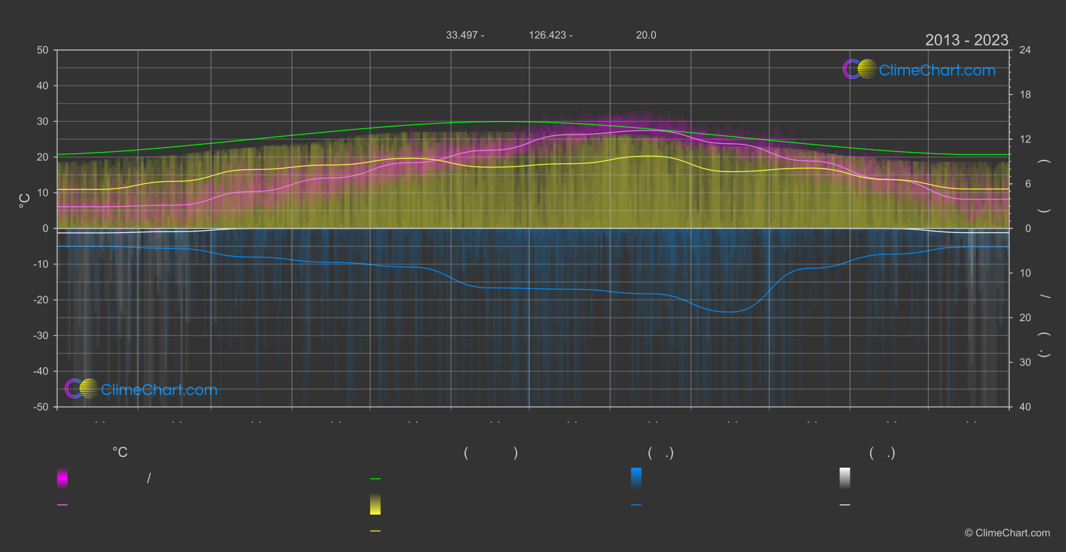Click the white snowfall line legend marker

(845, 504)
